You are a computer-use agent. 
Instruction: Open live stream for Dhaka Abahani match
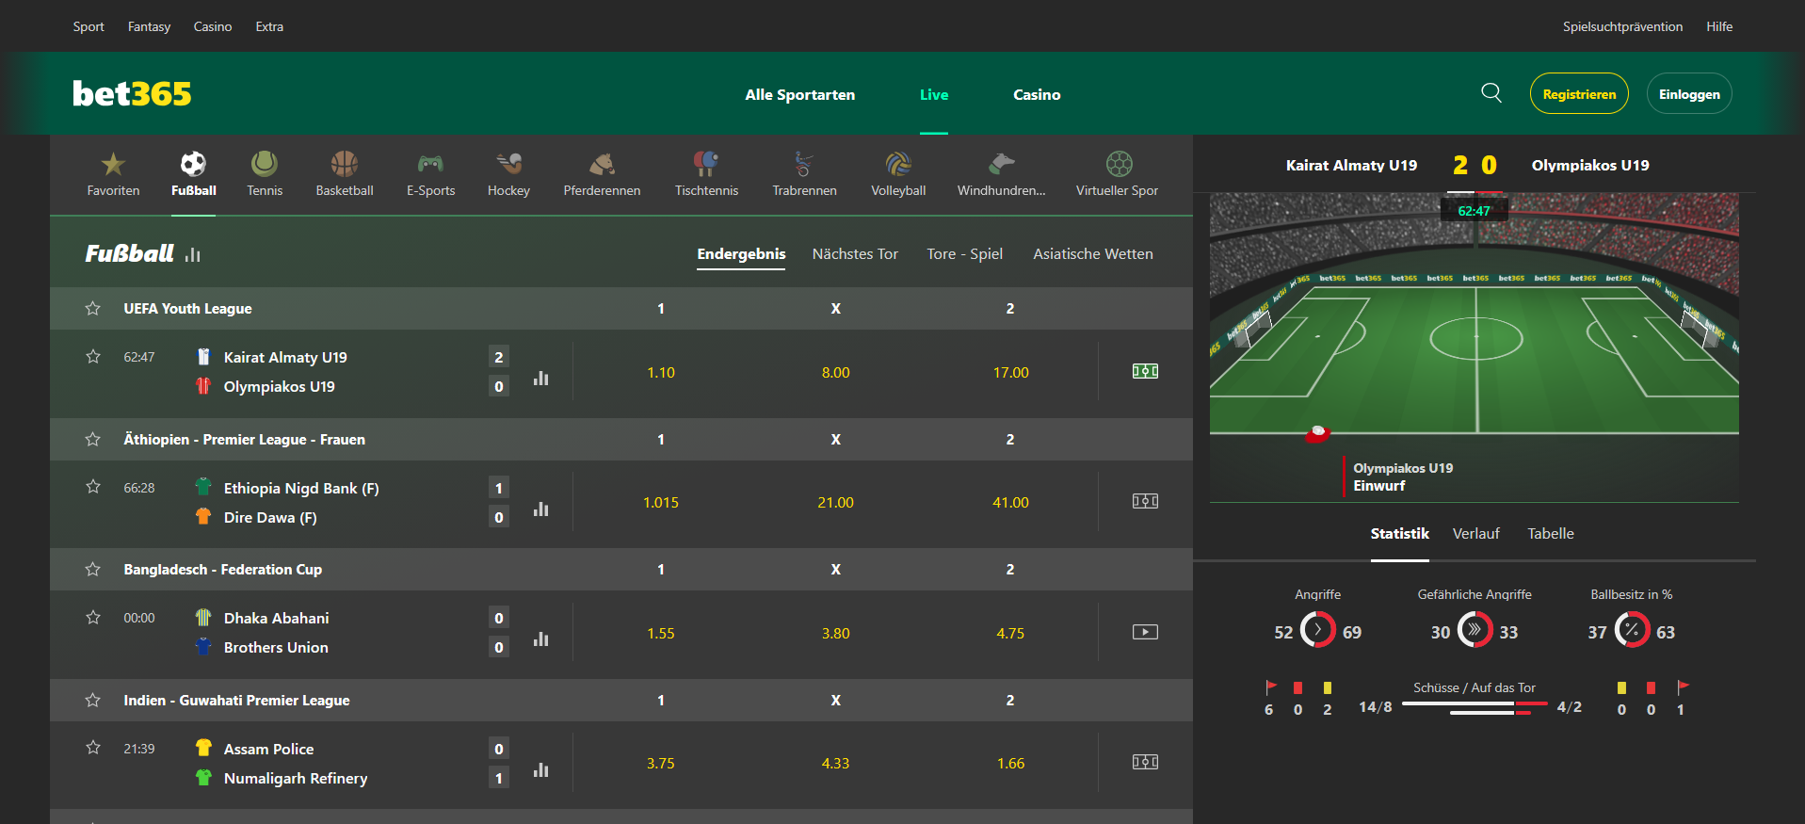[x=1145, y=632]
